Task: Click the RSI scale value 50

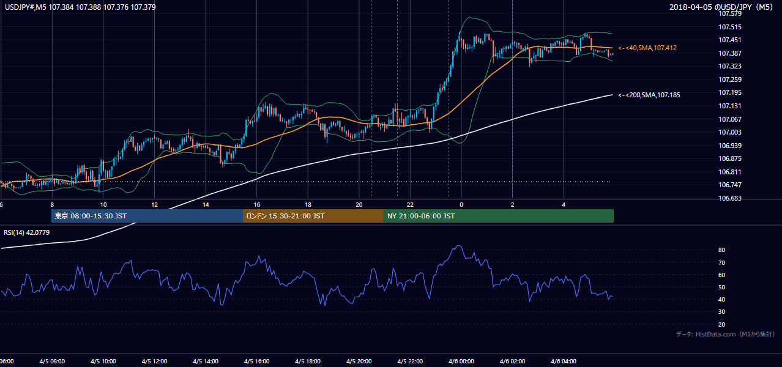Action: (x=722, y=287)
